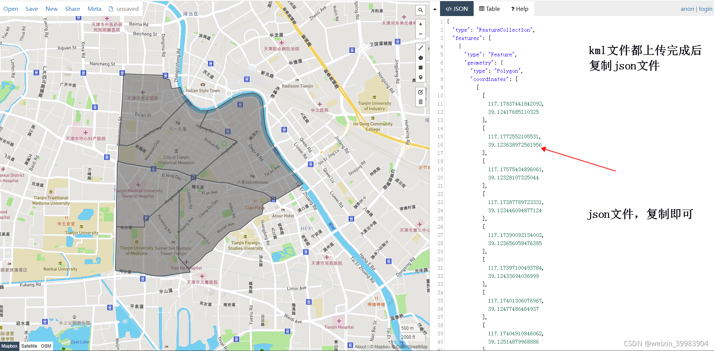714x351 pixels.
Task: Select the draw polygon tool
Action: (420, 58)
